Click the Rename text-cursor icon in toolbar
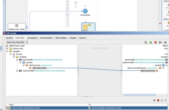Screen dimensions: 169x110 pos(160,42)
